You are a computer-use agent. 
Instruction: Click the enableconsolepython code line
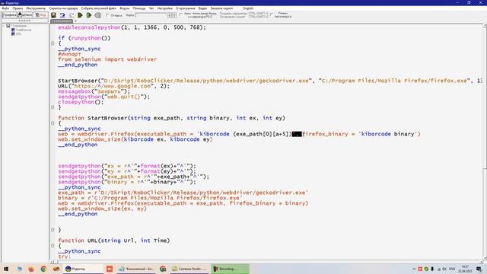click(132, 27)
